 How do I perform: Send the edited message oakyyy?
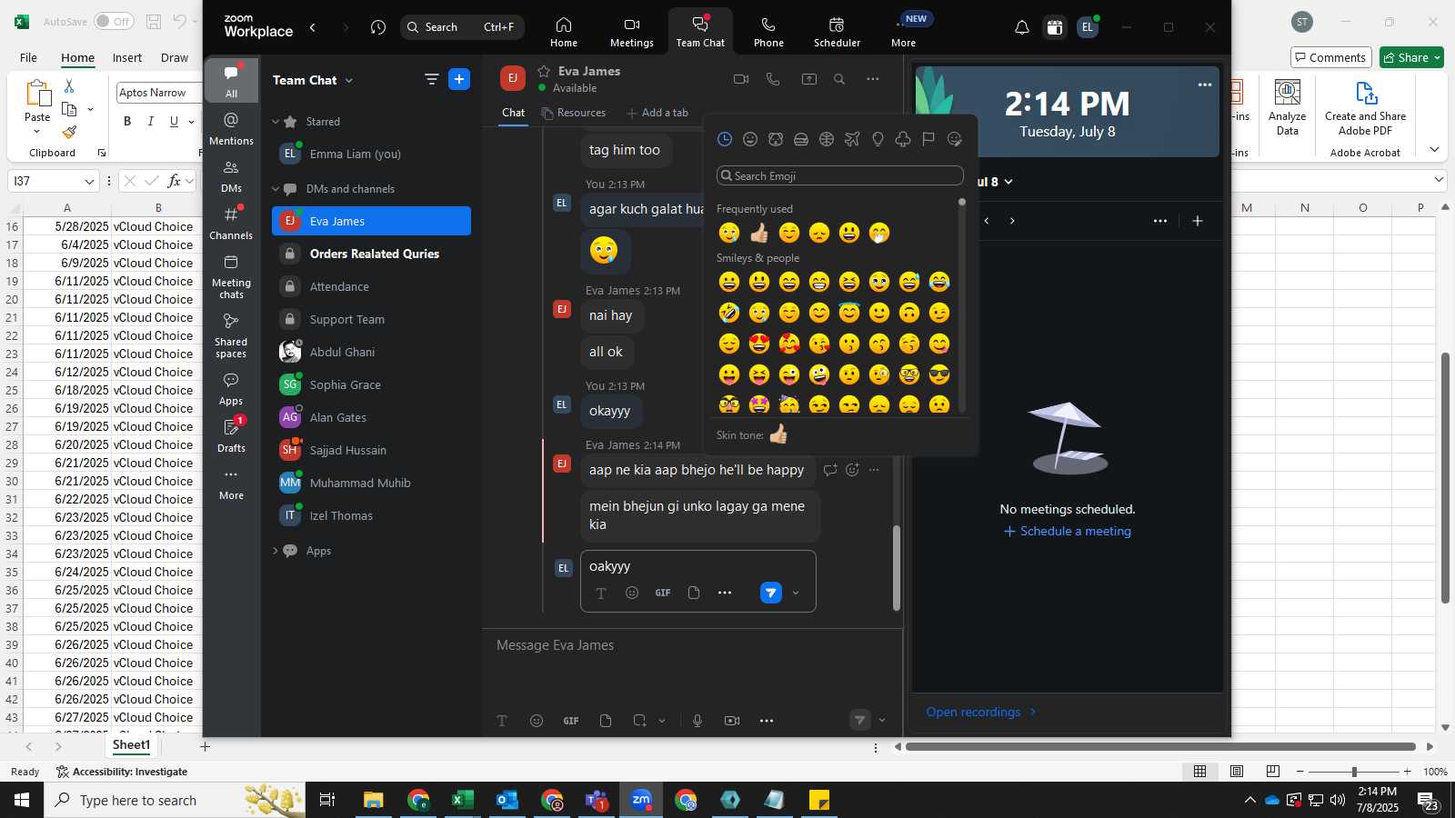[x=770, y=593]
